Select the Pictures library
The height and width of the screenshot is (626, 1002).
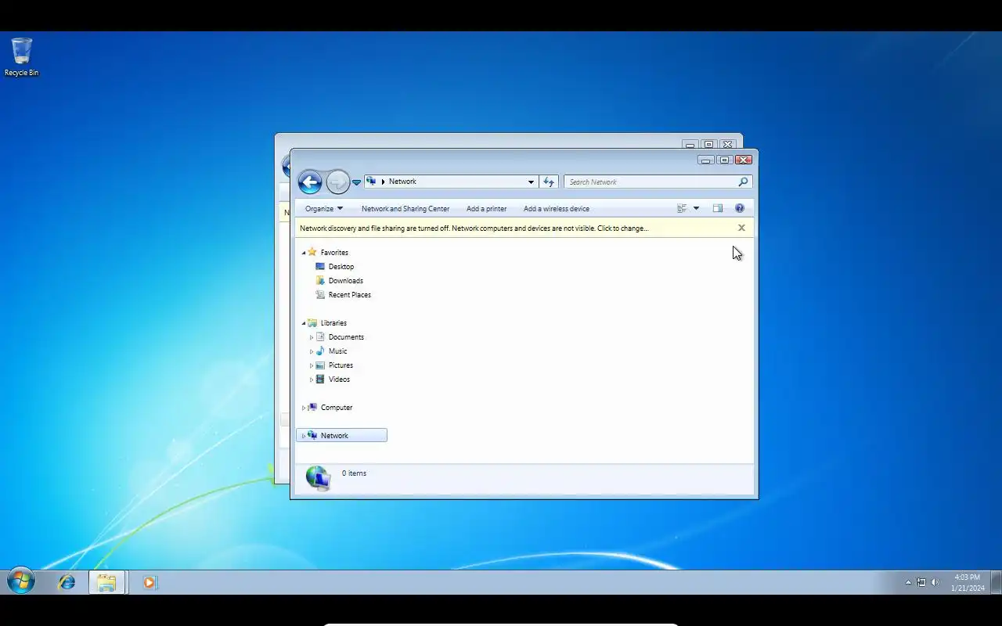[x=341, y=365]
